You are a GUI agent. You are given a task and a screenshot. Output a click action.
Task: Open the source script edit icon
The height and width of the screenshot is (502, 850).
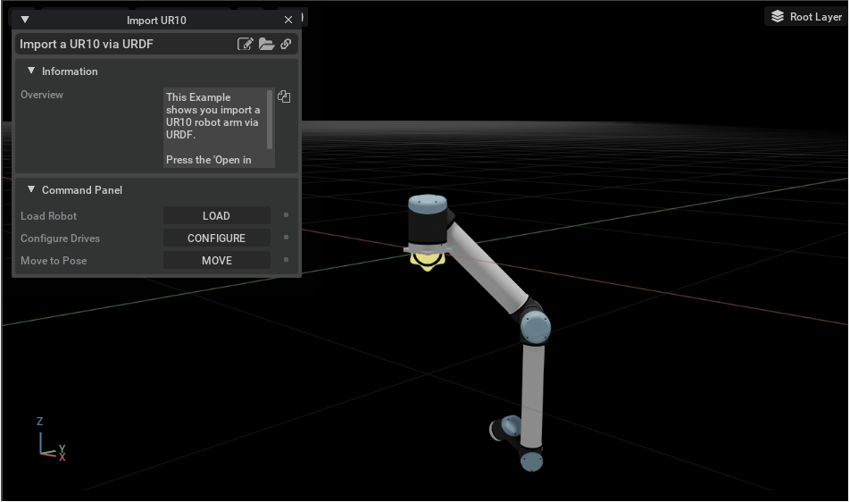click(x=245, y=44)
